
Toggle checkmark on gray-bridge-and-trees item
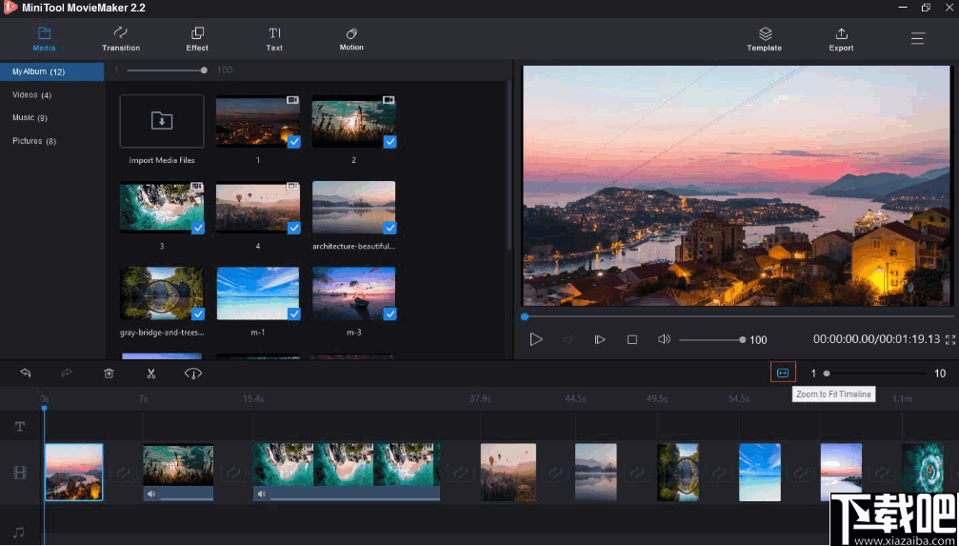pyautogui.click(x=198, y=314)
